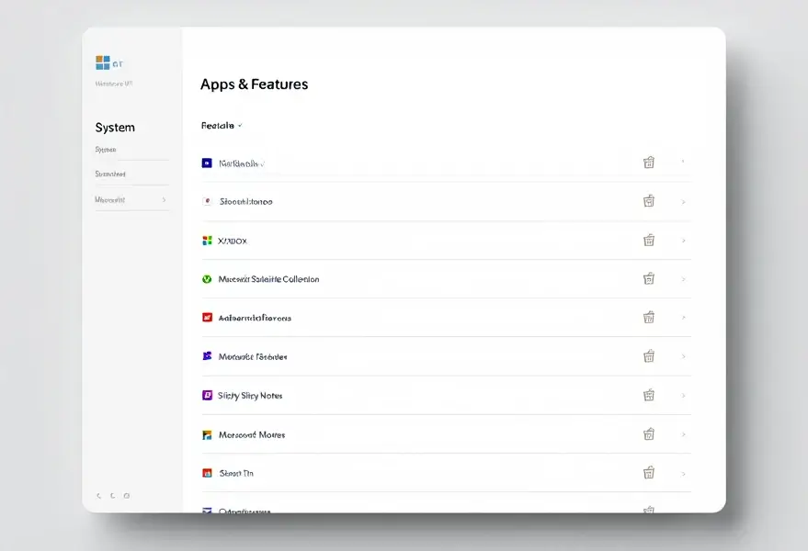Expand the Sarlaitte Collection row chevron
Viewport: 808px width, 551px height.
pyautogui.click(x=683, y=279)
